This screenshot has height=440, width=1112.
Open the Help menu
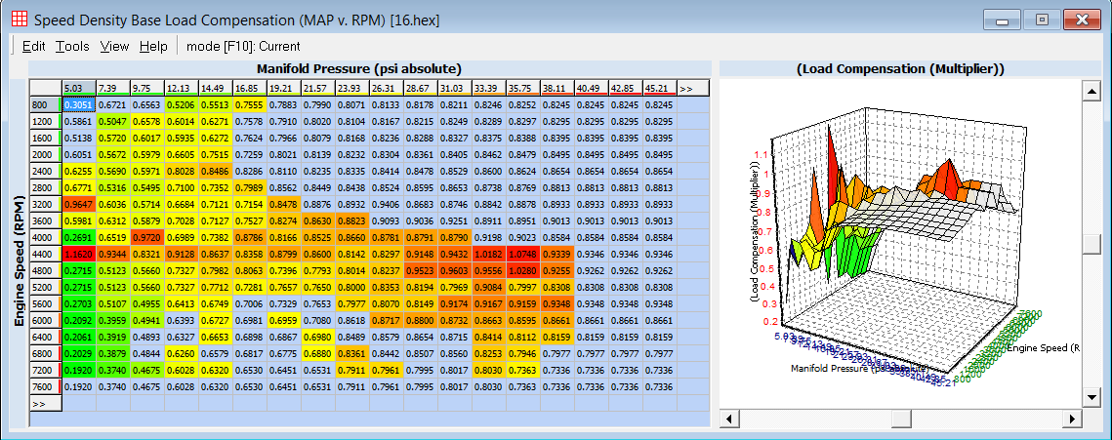153,46
